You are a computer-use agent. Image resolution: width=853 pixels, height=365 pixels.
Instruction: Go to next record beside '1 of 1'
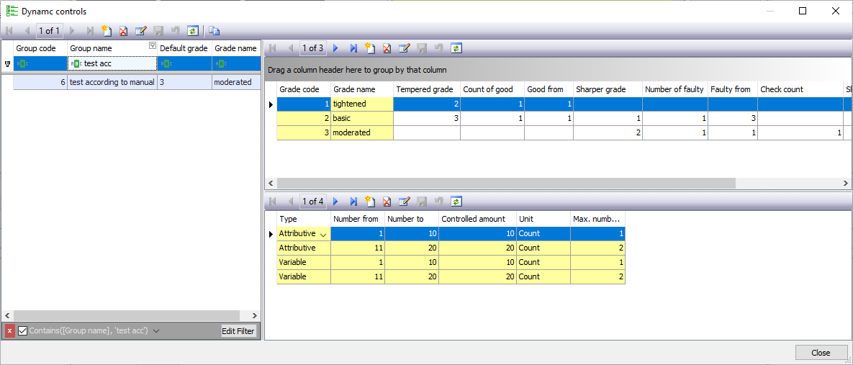[x=73, y=31]
